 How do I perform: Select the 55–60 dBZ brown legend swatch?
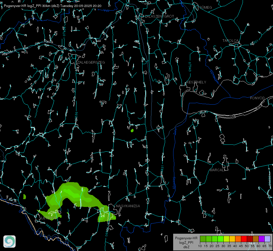[256, 239]
